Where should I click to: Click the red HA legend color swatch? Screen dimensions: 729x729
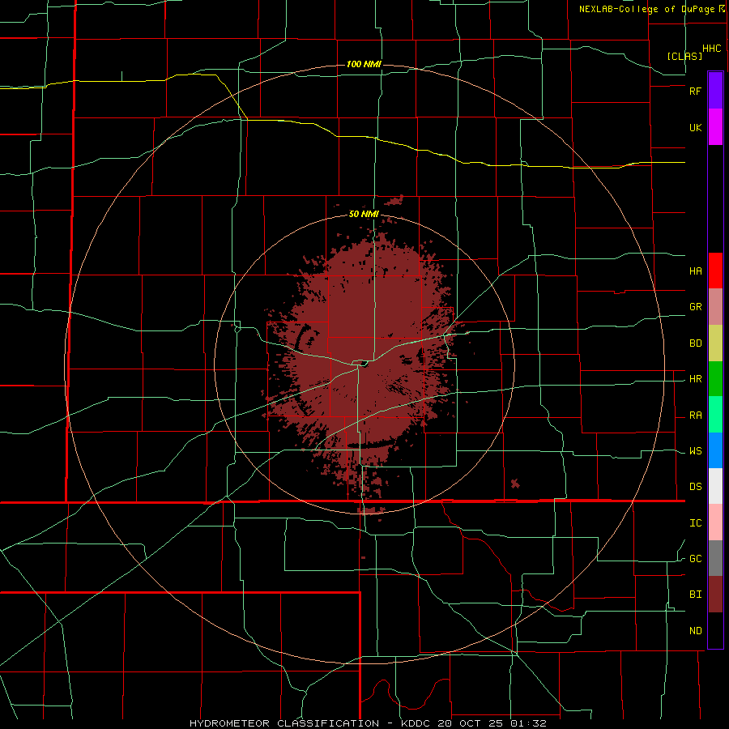tap(715, 271)
